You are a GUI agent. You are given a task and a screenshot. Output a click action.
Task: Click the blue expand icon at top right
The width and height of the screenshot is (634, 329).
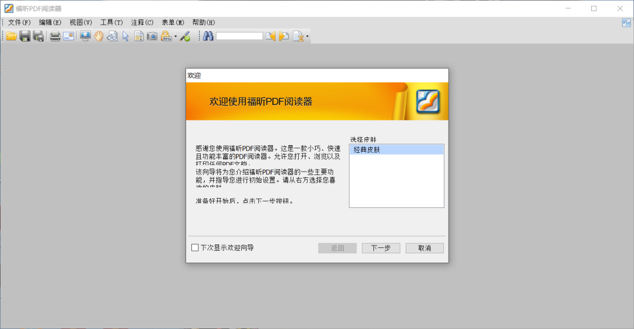[x=626, y=23]
